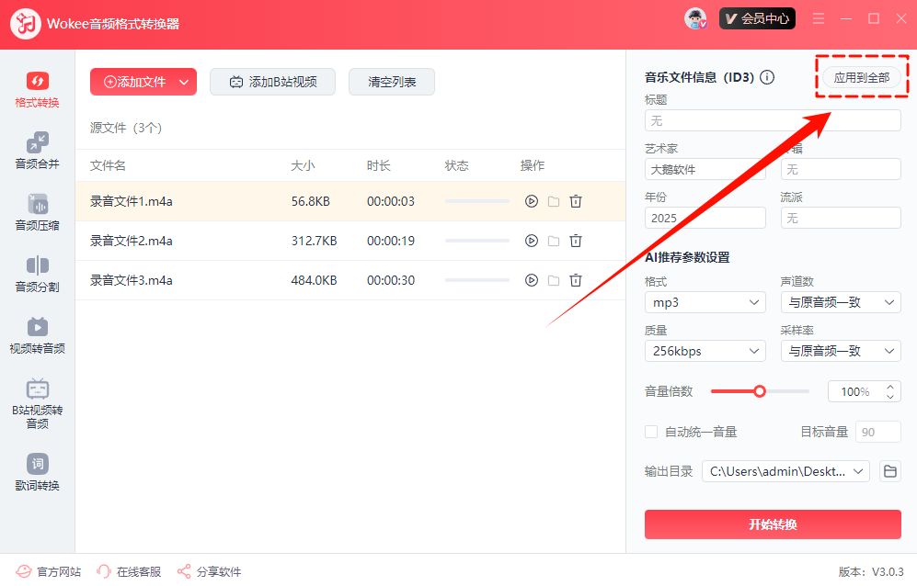
Task: Expand the 采样率 dropdown
Action: click(x=841, y=351)
